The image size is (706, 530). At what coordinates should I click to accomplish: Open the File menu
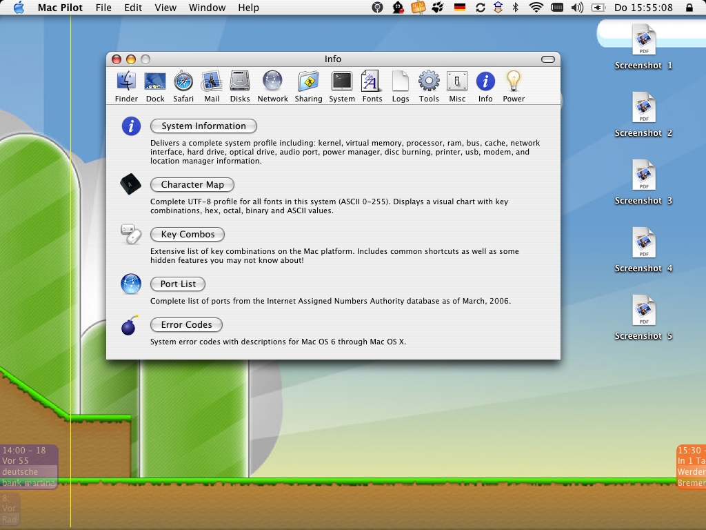pos(103,8)
